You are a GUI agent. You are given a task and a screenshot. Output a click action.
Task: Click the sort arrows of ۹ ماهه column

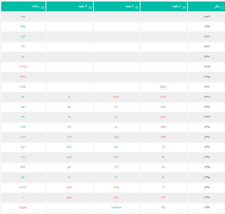90,7
